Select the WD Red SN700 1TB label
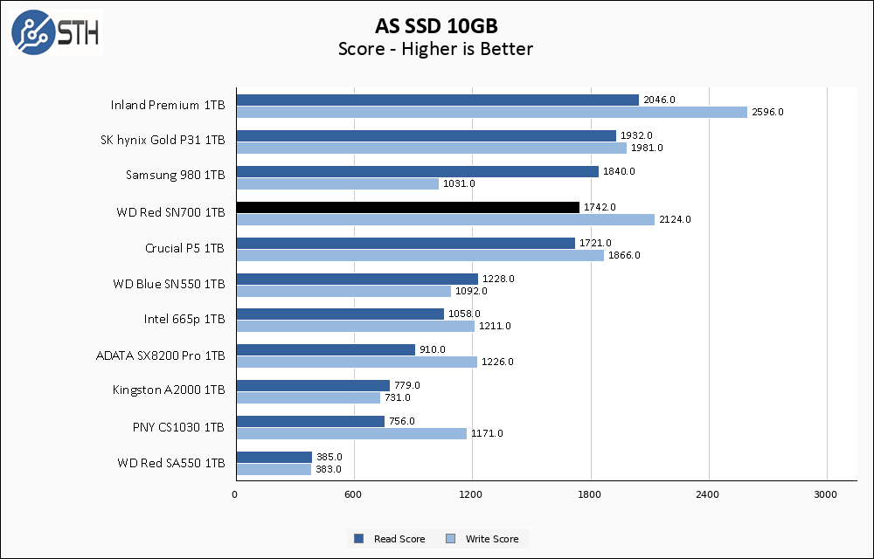The height and width of the screenshot is (559, 874). coord(170,212)
